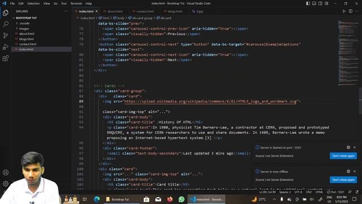The image size is (362, 204).
Task: Open the View menu
Action: [46, 3]
